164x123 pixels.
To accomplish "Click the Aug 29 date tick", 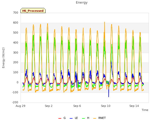I will 20,106.
